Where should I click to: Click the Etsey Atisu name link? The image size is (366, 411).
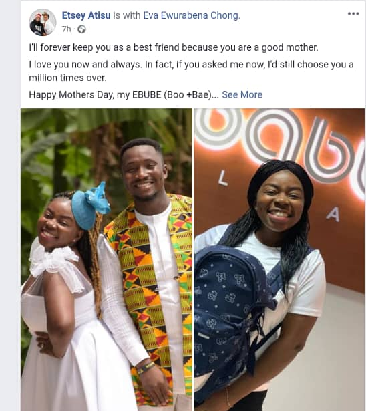coord(86,15)
